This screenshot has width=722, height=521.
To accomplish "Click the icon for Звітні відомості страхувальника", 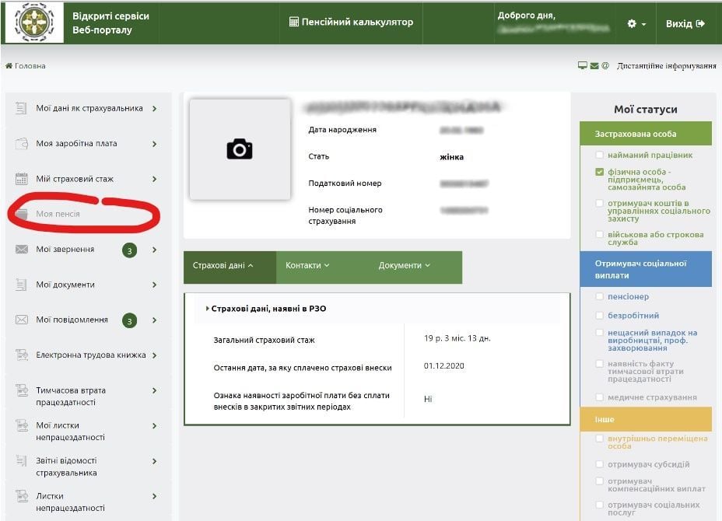I will coord(21,460).
